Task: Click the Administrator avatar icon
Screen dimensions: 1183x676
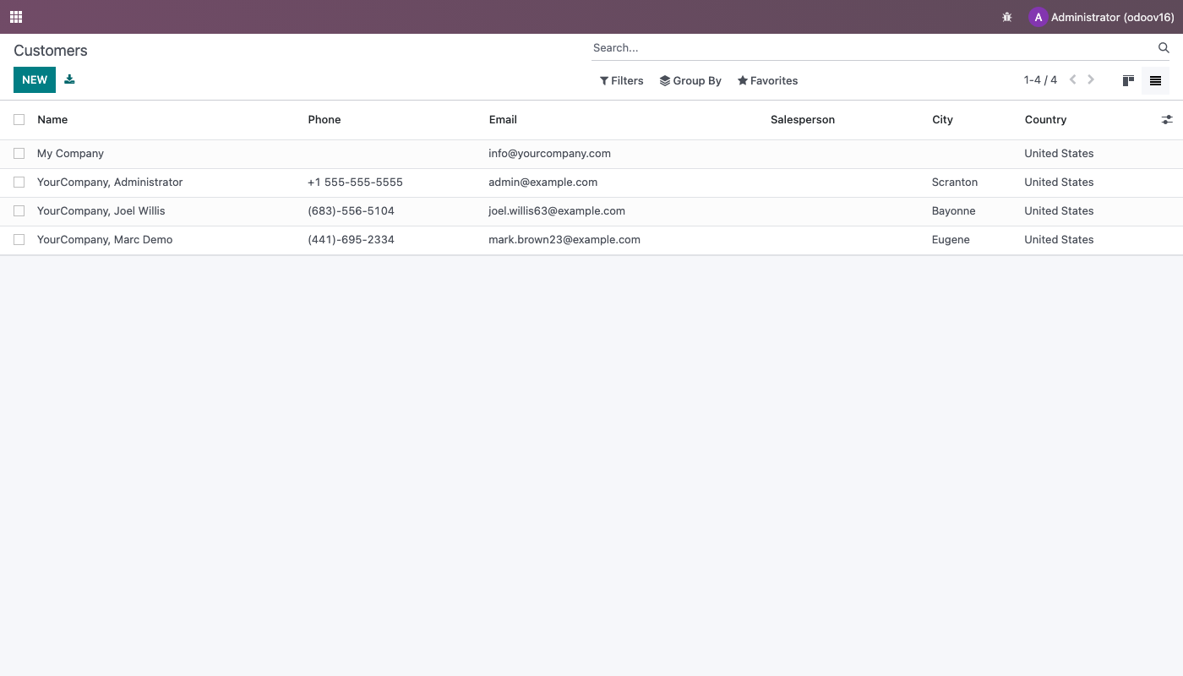Action: point(1038,17)
